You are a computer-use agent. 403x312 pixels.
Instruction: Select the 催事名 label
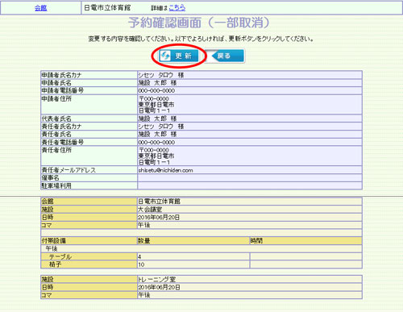click(x=50, y=178)
